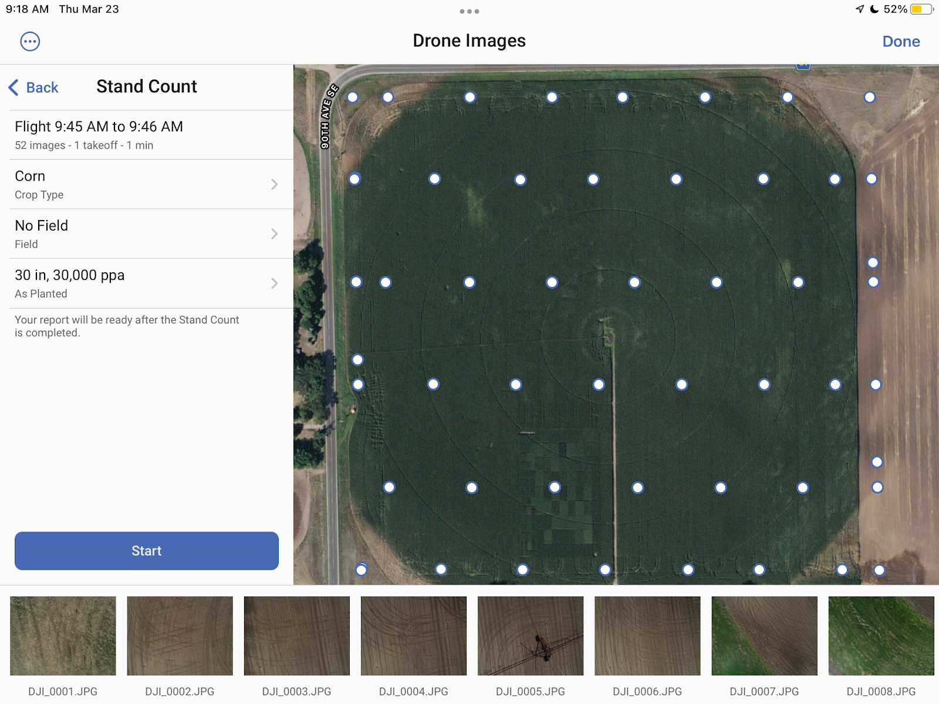Click the 90th Ave SE road label
The height and width of the screenshot is (704, 939).
click(329, 116)
